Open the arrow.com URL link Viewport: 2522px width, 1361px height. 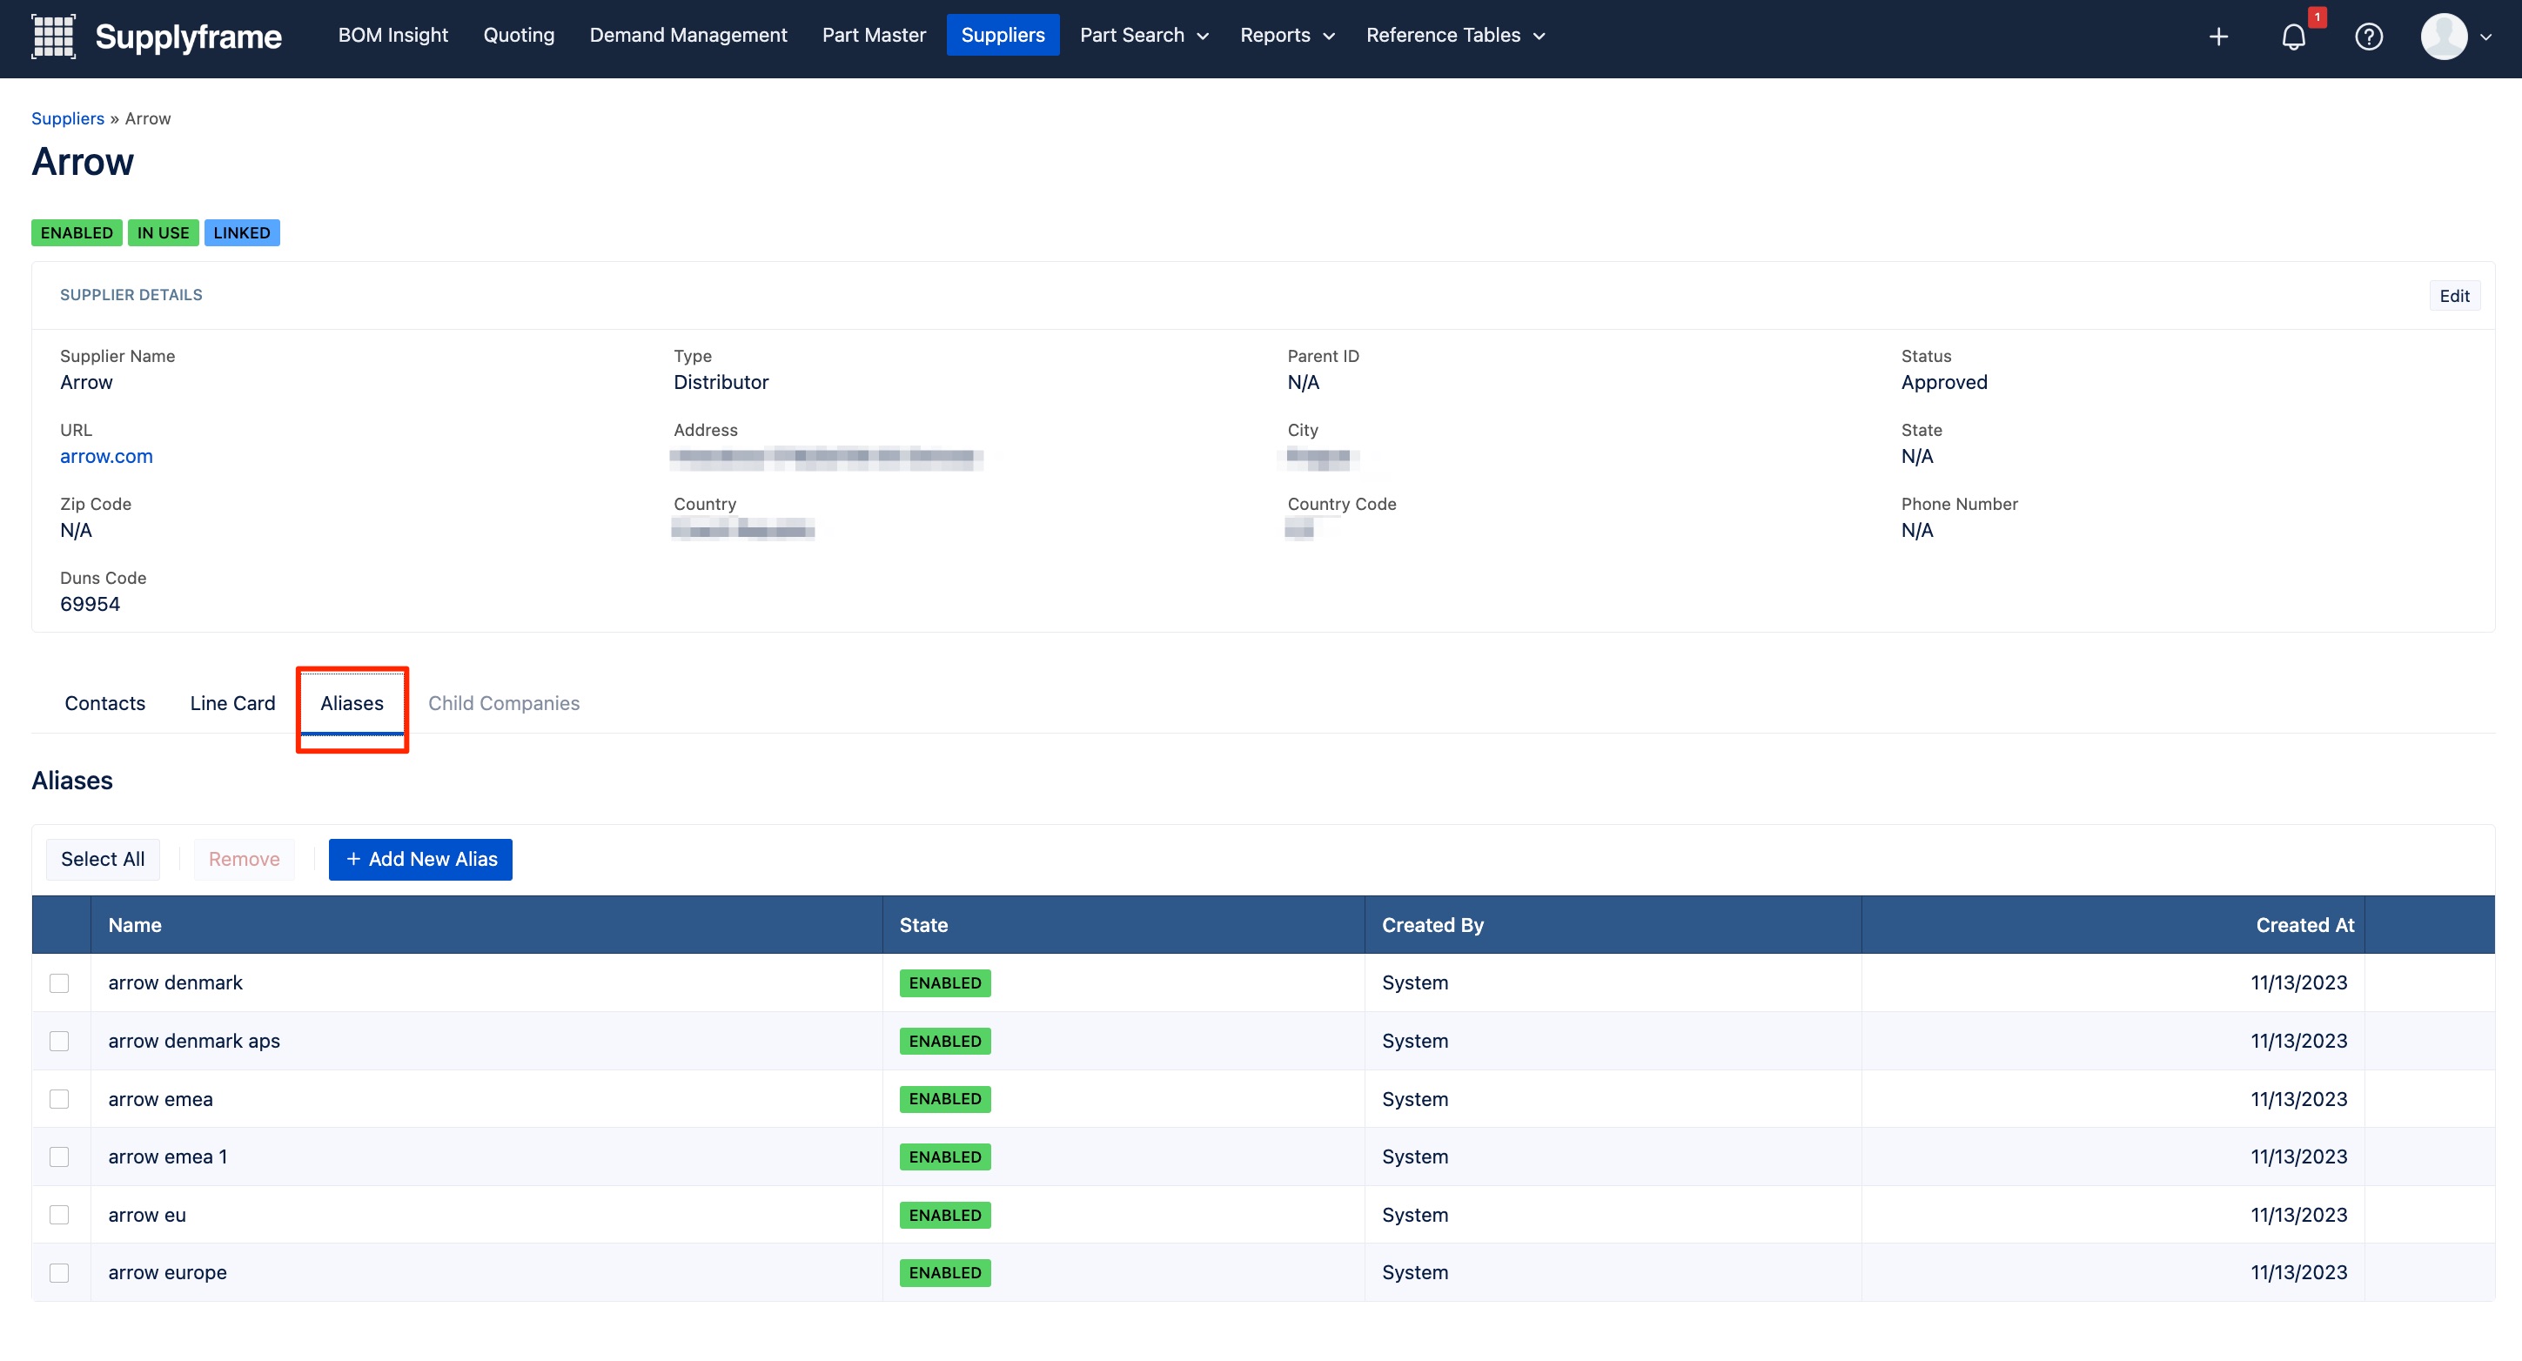tap(106, 456)
